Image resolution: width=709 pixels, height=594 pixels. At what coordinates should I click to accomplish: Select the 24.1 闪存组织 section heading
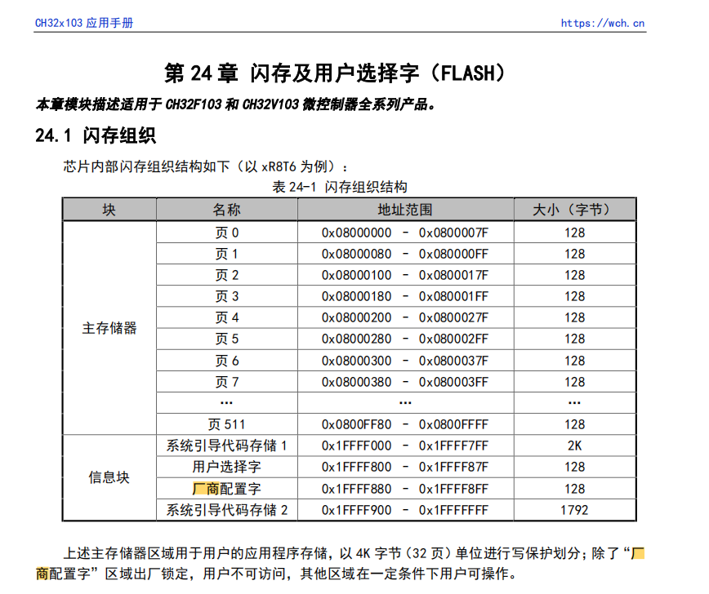pyautogui.click(x=96, y=135)
